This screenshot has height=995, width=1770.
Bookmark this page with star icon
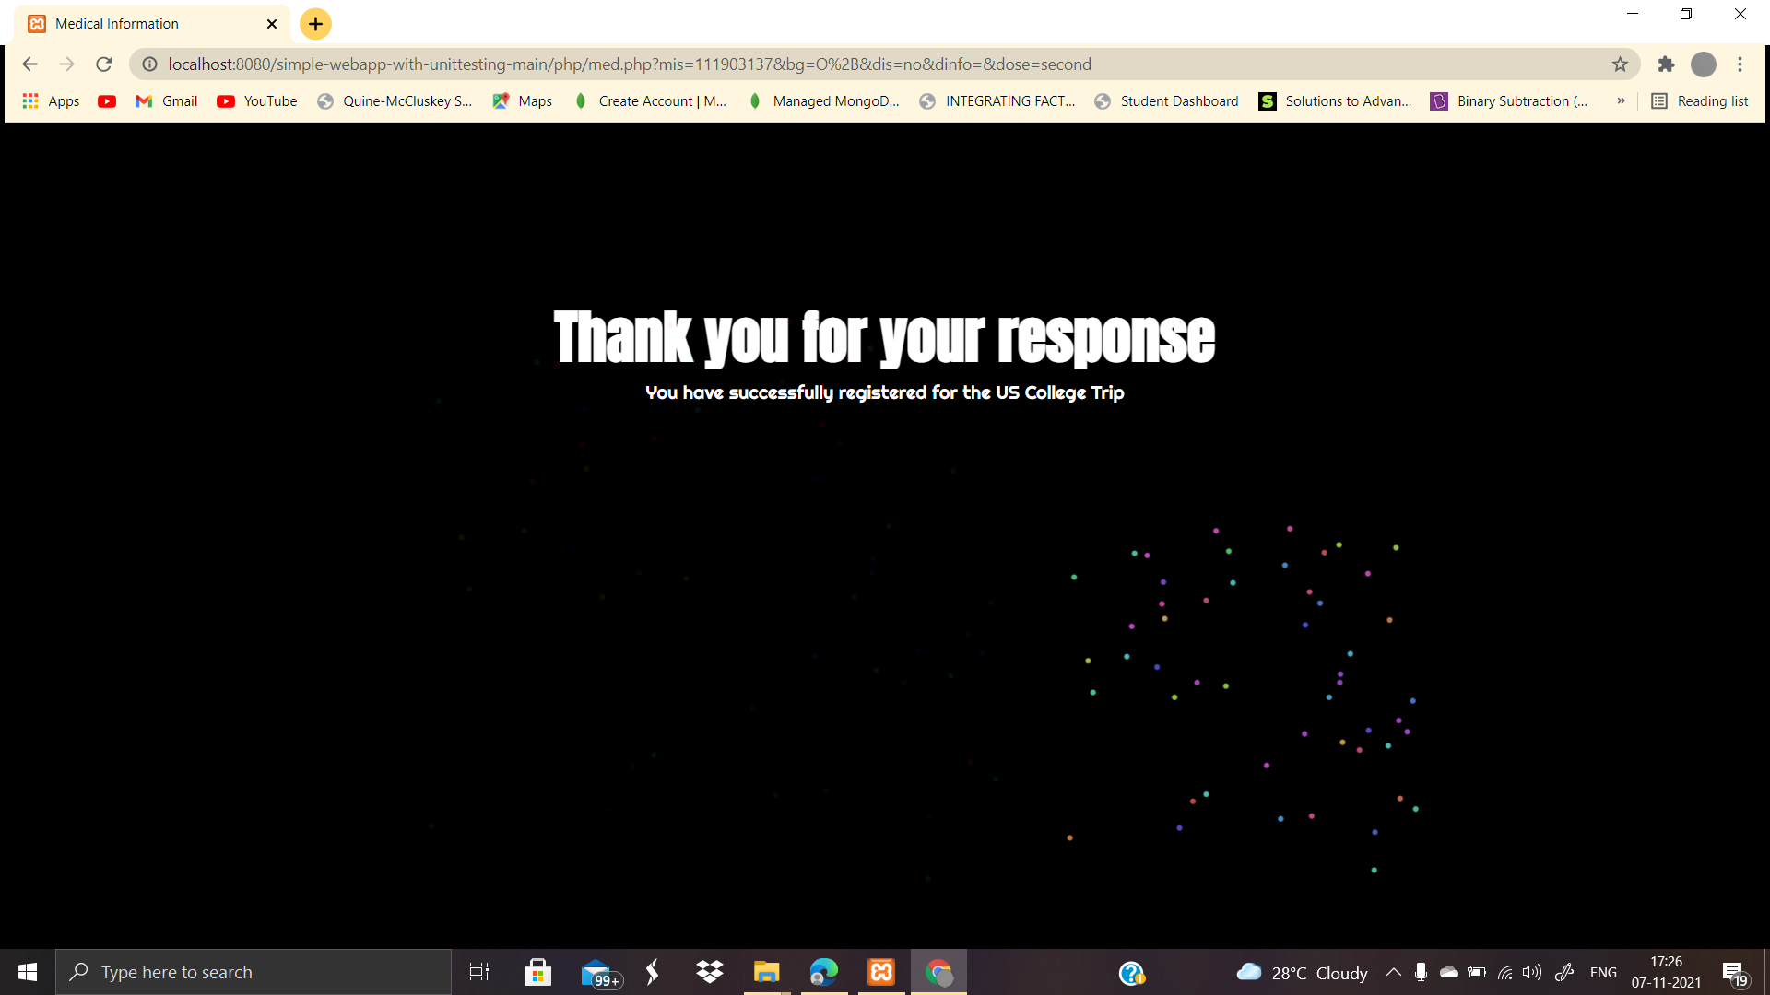[1620, 64]
